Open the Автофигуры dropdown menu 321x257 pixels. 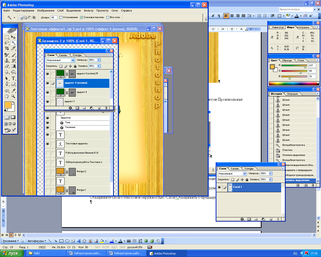pyautogui.click(x=37, y=241)
